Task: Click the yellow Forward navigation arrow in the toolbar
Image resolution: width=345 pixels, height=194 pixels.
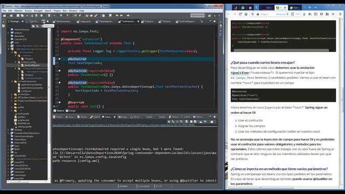Action: pyautogui.click(x=128, y=16)
